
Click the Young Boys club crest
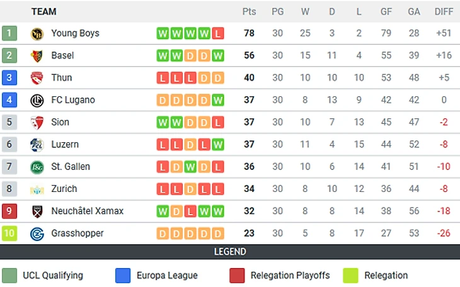tap(37, 33)
